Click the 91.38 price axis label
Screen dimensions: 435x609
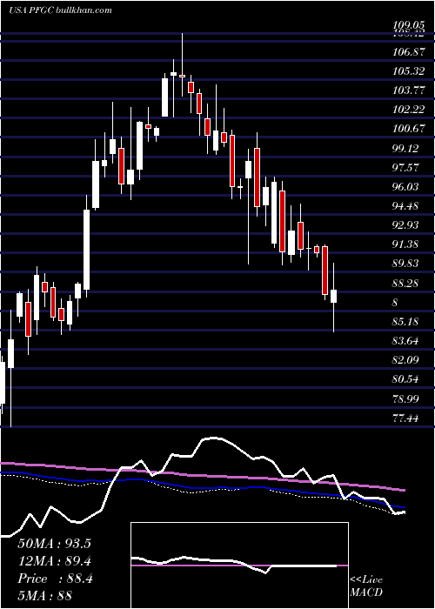406,244
